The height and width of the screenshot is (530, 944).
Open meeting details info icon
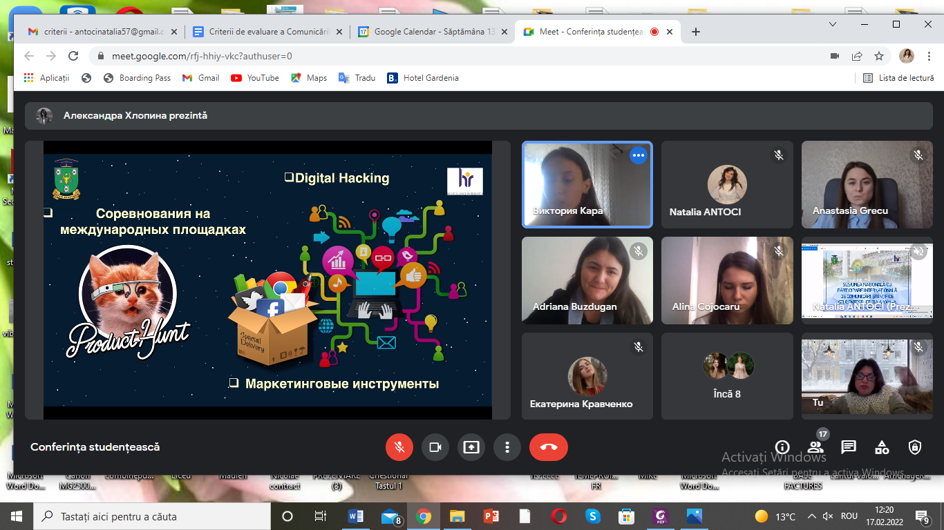[782, 447]
